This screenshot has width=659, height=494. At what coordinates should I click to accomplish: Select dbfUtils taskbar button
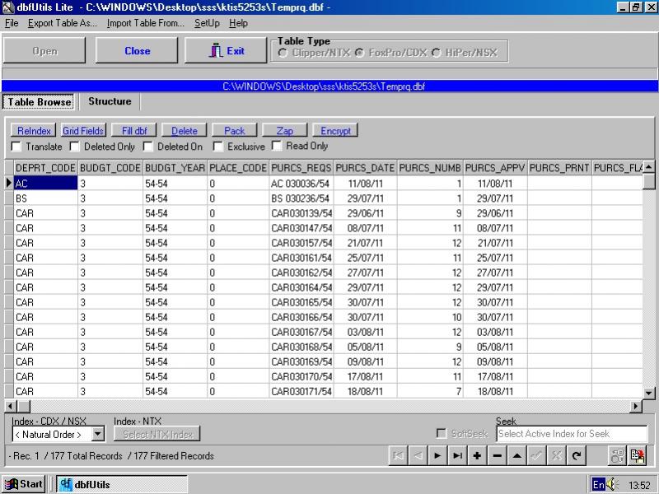122,484
